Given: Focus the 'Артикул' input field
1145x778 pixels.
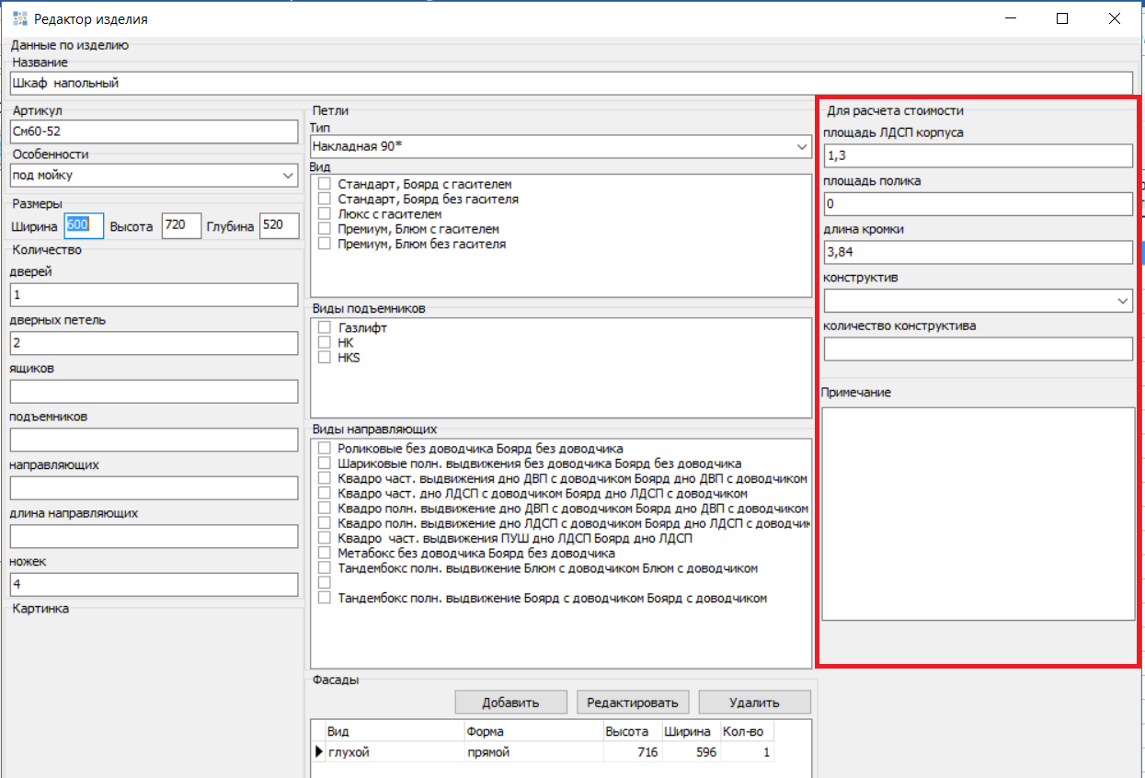Looking at the screenshot, I should 154,132.
